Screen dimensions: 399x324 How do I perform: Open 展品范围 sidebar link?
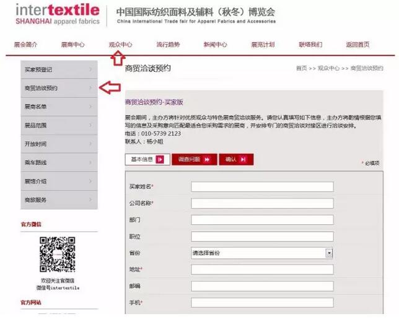(x=36, y=125)
